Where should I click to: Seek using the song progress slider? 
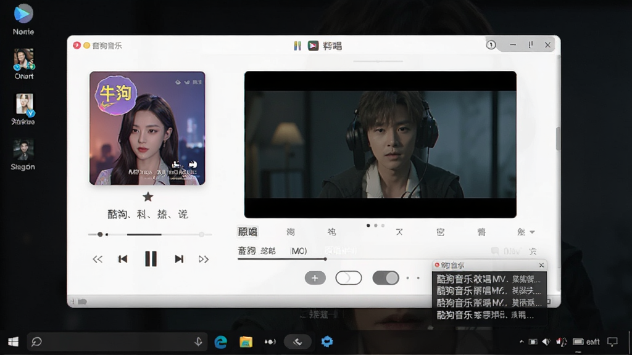click(x=150, y=234)
